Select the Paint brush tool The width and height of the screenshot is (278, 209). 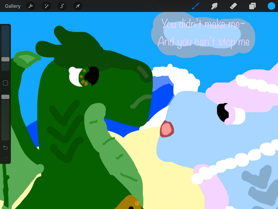pyautogui.click(x=196, y=6)
